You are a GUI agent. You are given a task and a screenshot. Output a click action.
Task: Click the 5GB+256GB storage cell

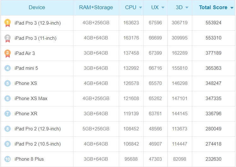(96, 129)
